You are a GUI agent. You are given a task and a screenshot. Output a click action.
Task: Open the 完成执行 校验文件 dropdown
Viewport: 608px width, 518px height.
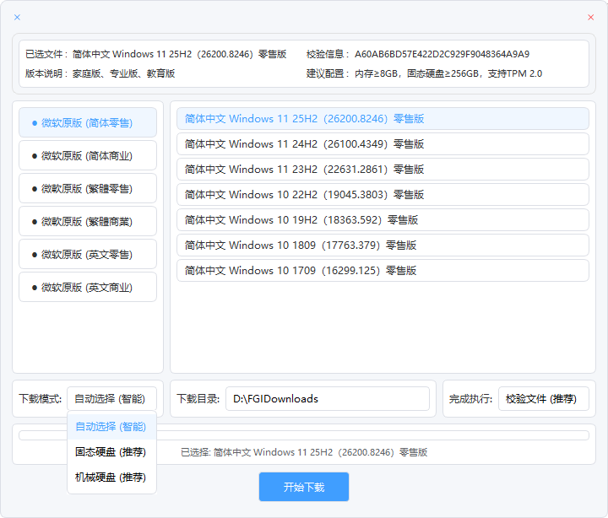[x=544, y=399]
